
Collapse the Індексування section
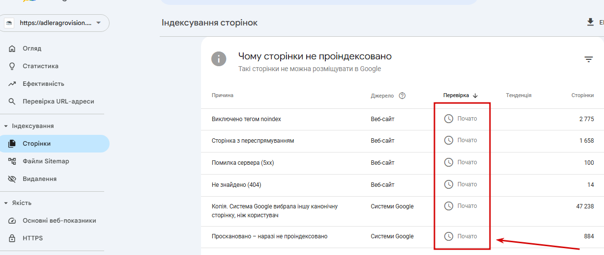pyautogui.click(x=6, y=126)
